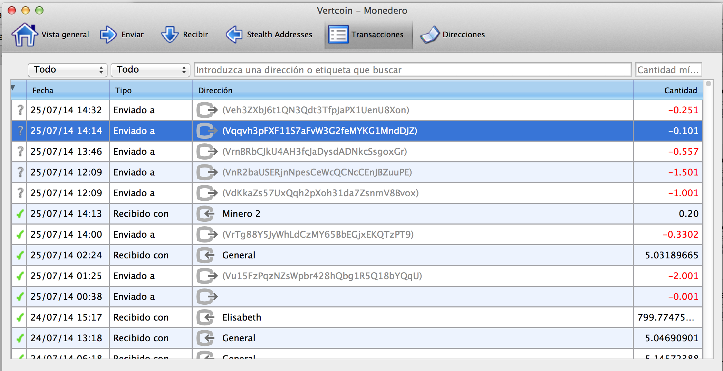This screenshot has width=723, height=371.
Task: Click amount 5.03189665
Action: click(672, 255)
